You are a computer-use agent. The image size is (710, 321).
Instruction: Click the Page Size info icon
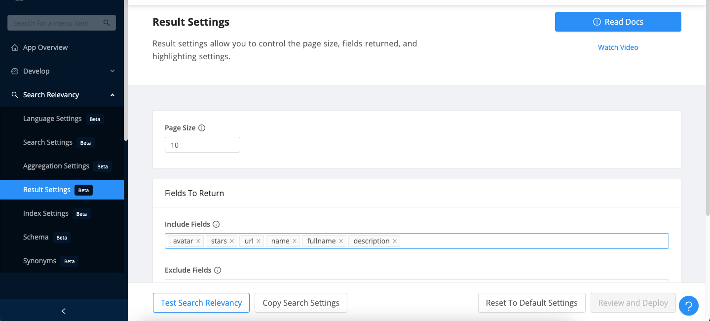pos(202,128)
